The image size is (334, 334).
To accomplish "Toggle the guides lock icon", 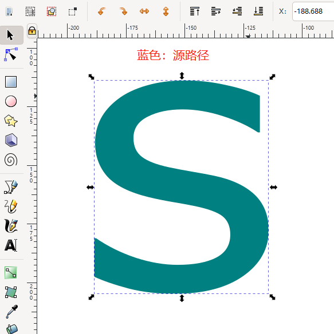I will tap(32, 31).
